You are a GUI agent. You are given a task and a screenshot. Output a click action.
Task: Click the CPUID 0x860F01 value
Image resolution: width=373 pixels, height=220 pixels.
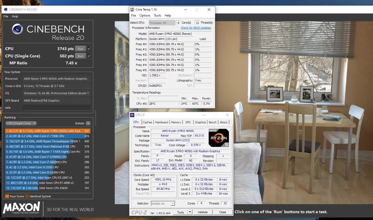point(157,86)
